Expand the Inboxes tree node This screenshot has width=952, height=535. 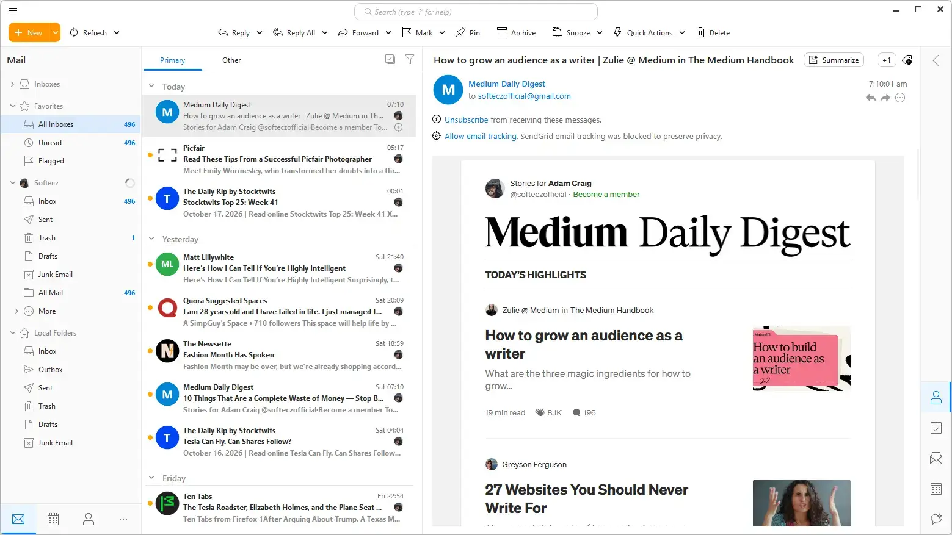coord(12,84)
